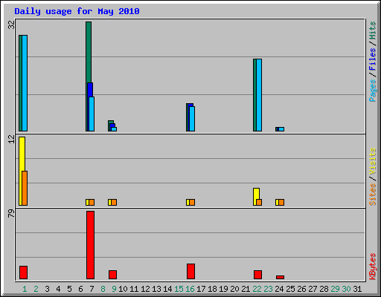Screen dimensions: 381x297
Task: Select the red KBytes bar for day 1
Action: click(23, 272)
